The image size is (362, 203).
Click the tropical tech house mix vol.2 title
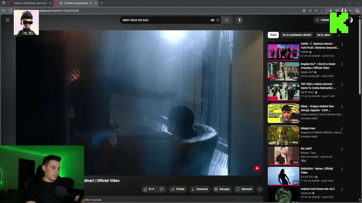[x=318, y=189]
